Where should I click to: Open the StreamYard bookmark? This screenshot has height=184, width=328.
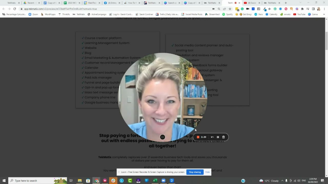(x=212, y=14)
